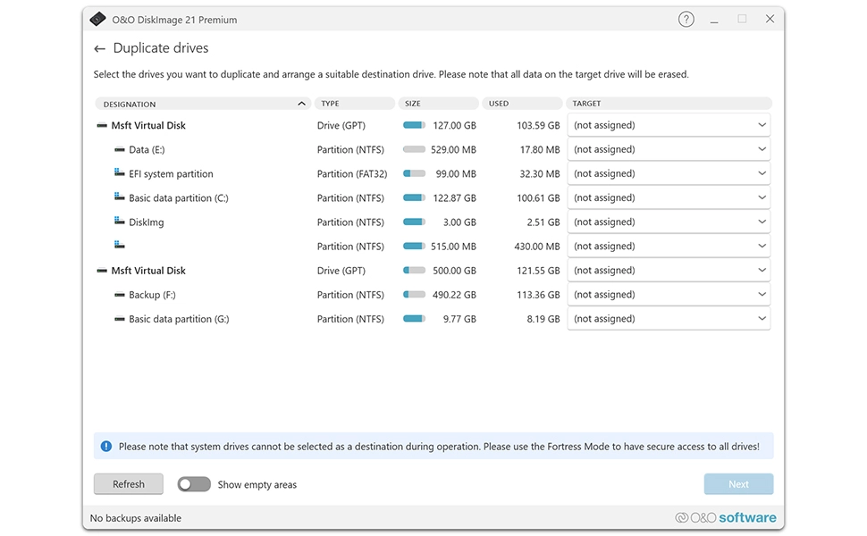
Task: Click the drive icon of the first Msft Virtual Disk
Action: (x=101, y=125)
